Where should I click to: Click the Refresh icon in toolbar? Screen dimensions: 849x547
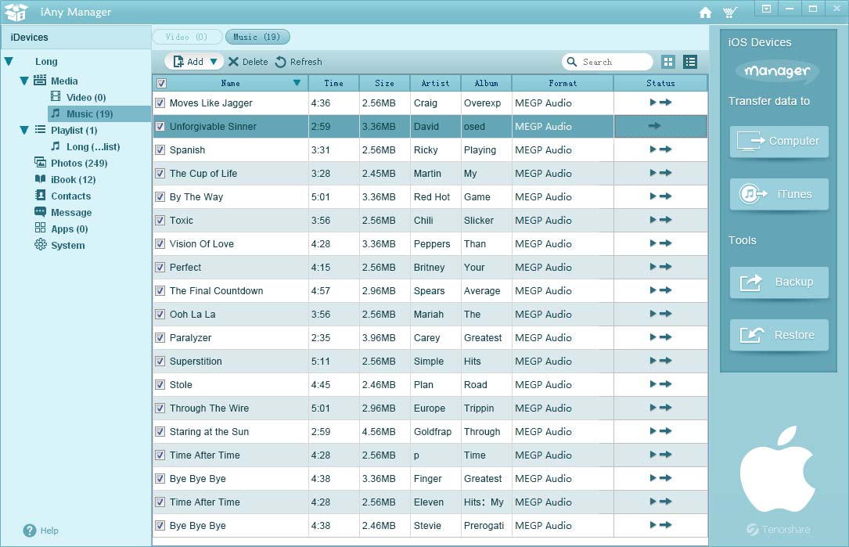(281, 62)
